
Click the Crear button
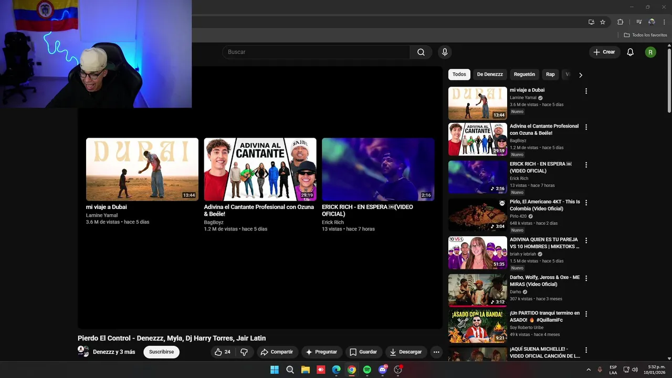604,52
